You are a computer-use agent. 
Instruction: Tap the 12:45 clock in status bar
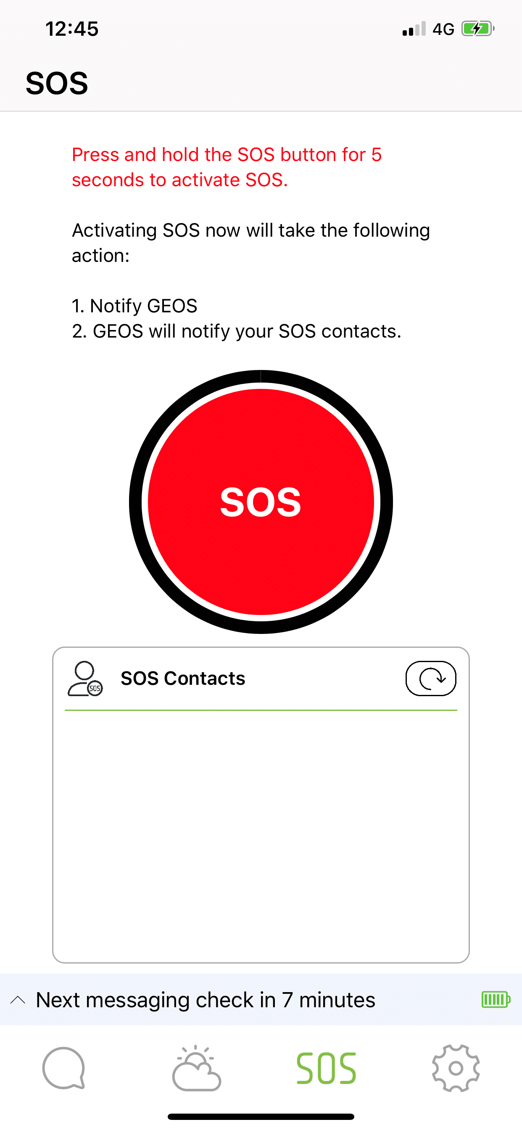72,29
